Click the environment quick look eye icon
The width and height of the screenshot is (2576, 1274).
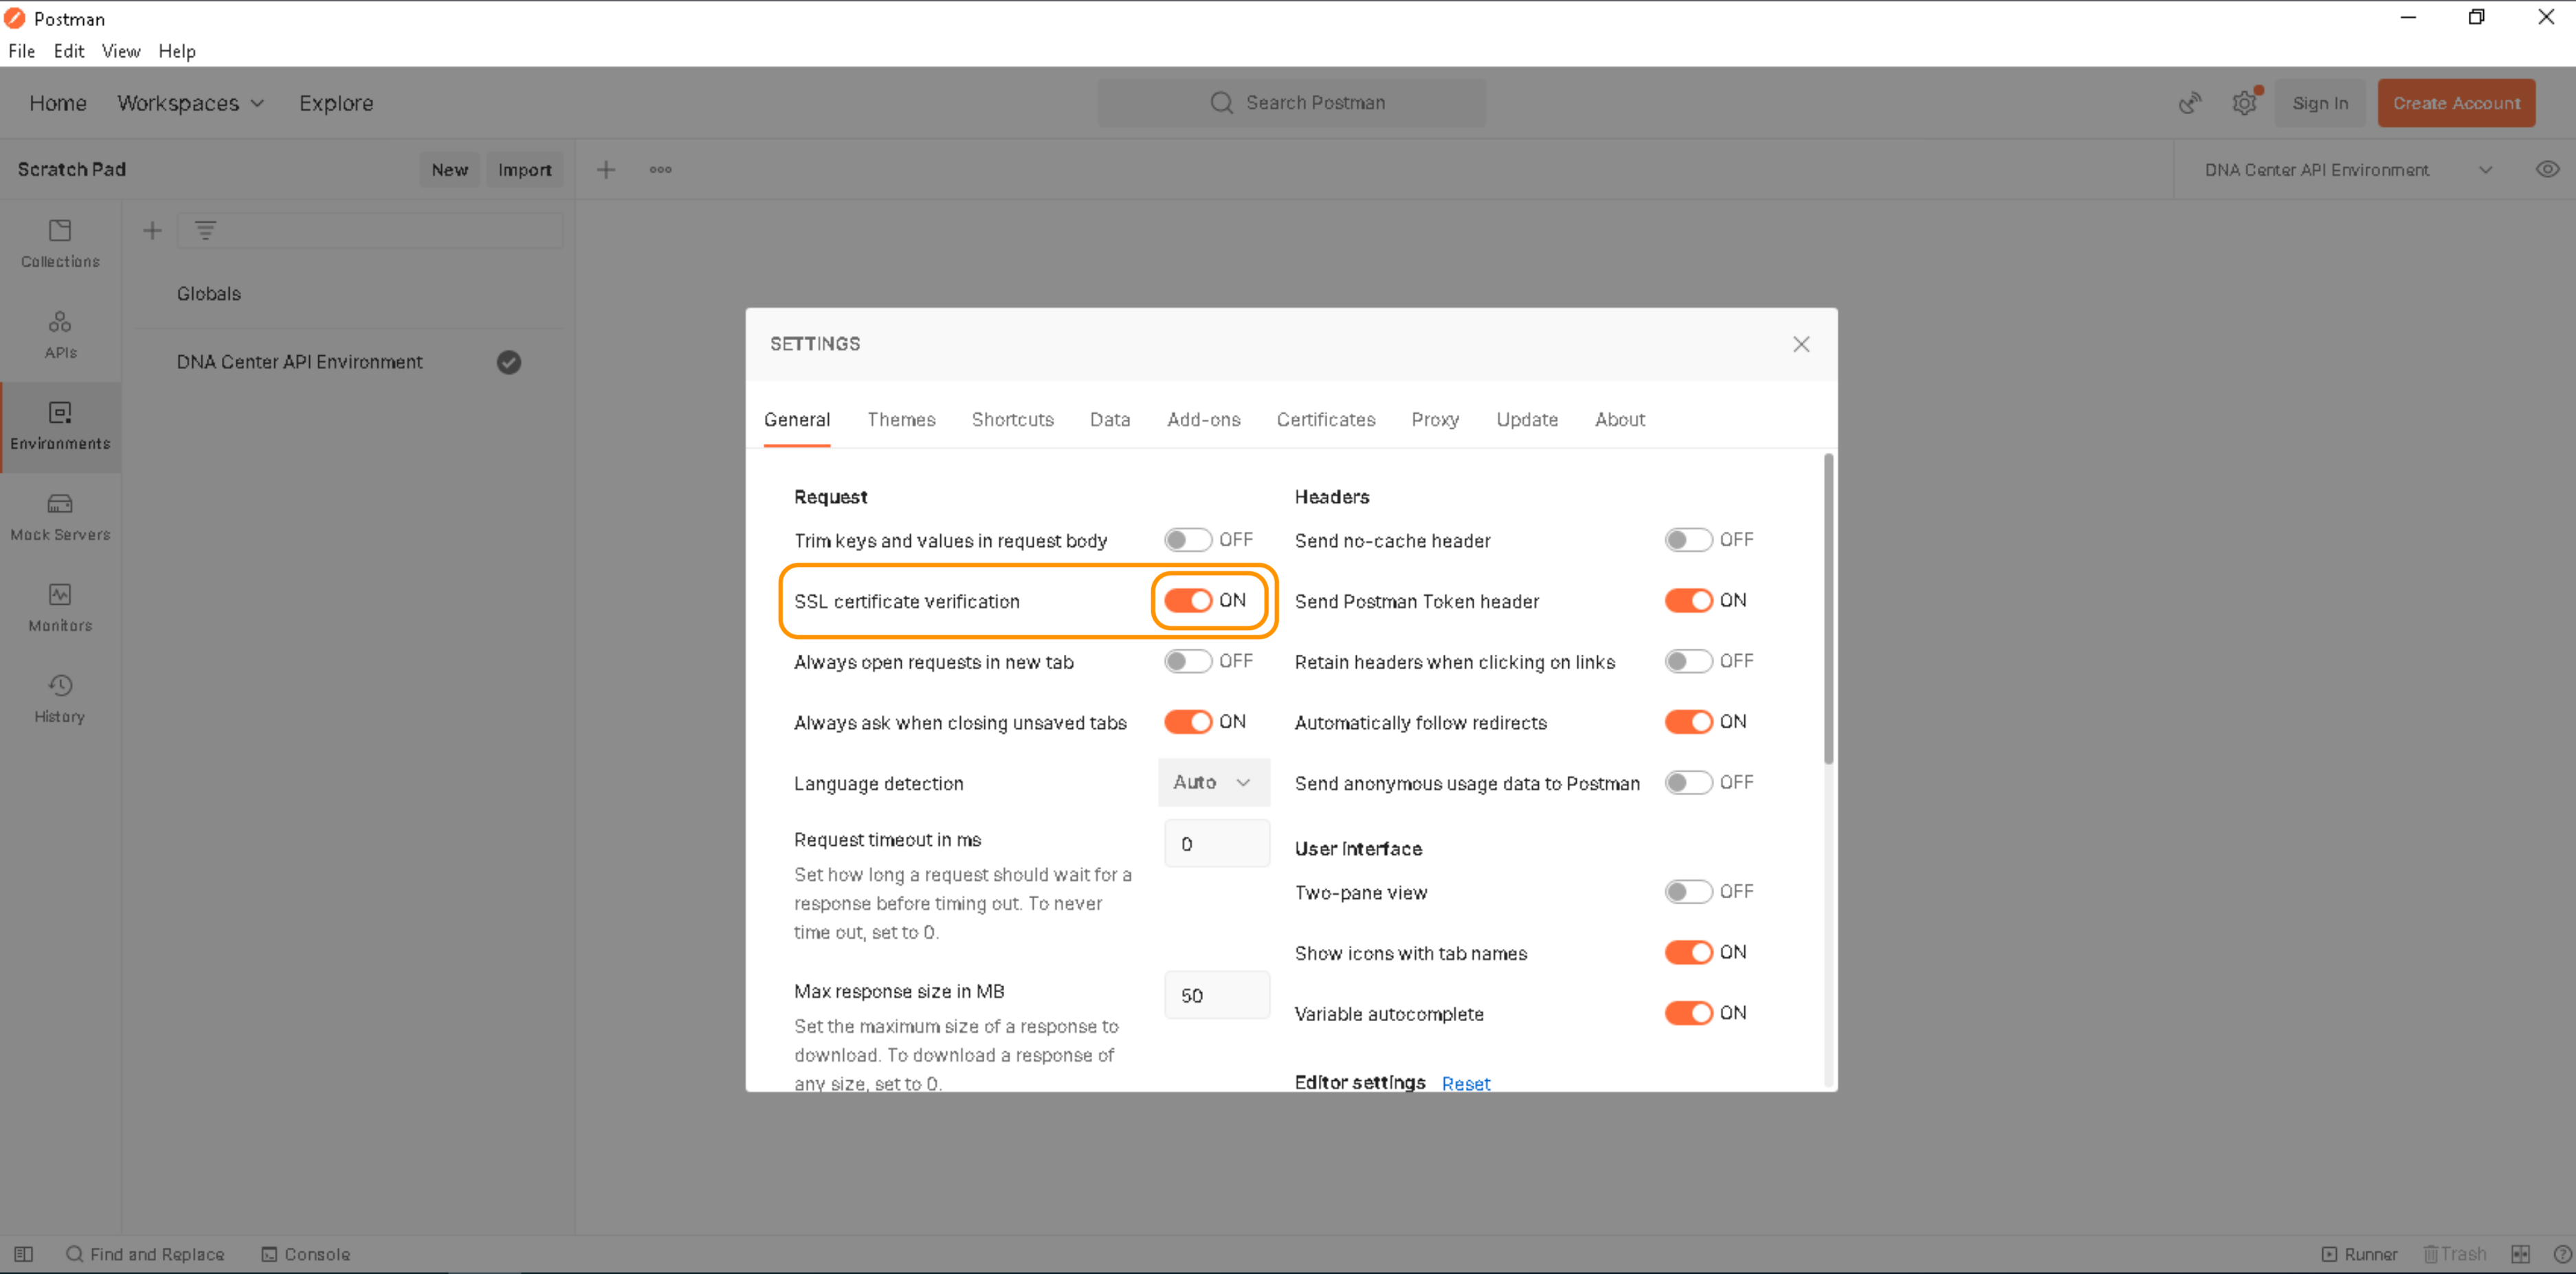[x=2547, y=169]
